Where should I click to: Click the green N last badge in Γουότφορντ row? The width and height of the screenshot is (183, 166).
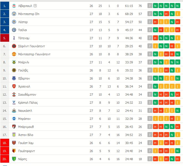(x=177, y=151)
